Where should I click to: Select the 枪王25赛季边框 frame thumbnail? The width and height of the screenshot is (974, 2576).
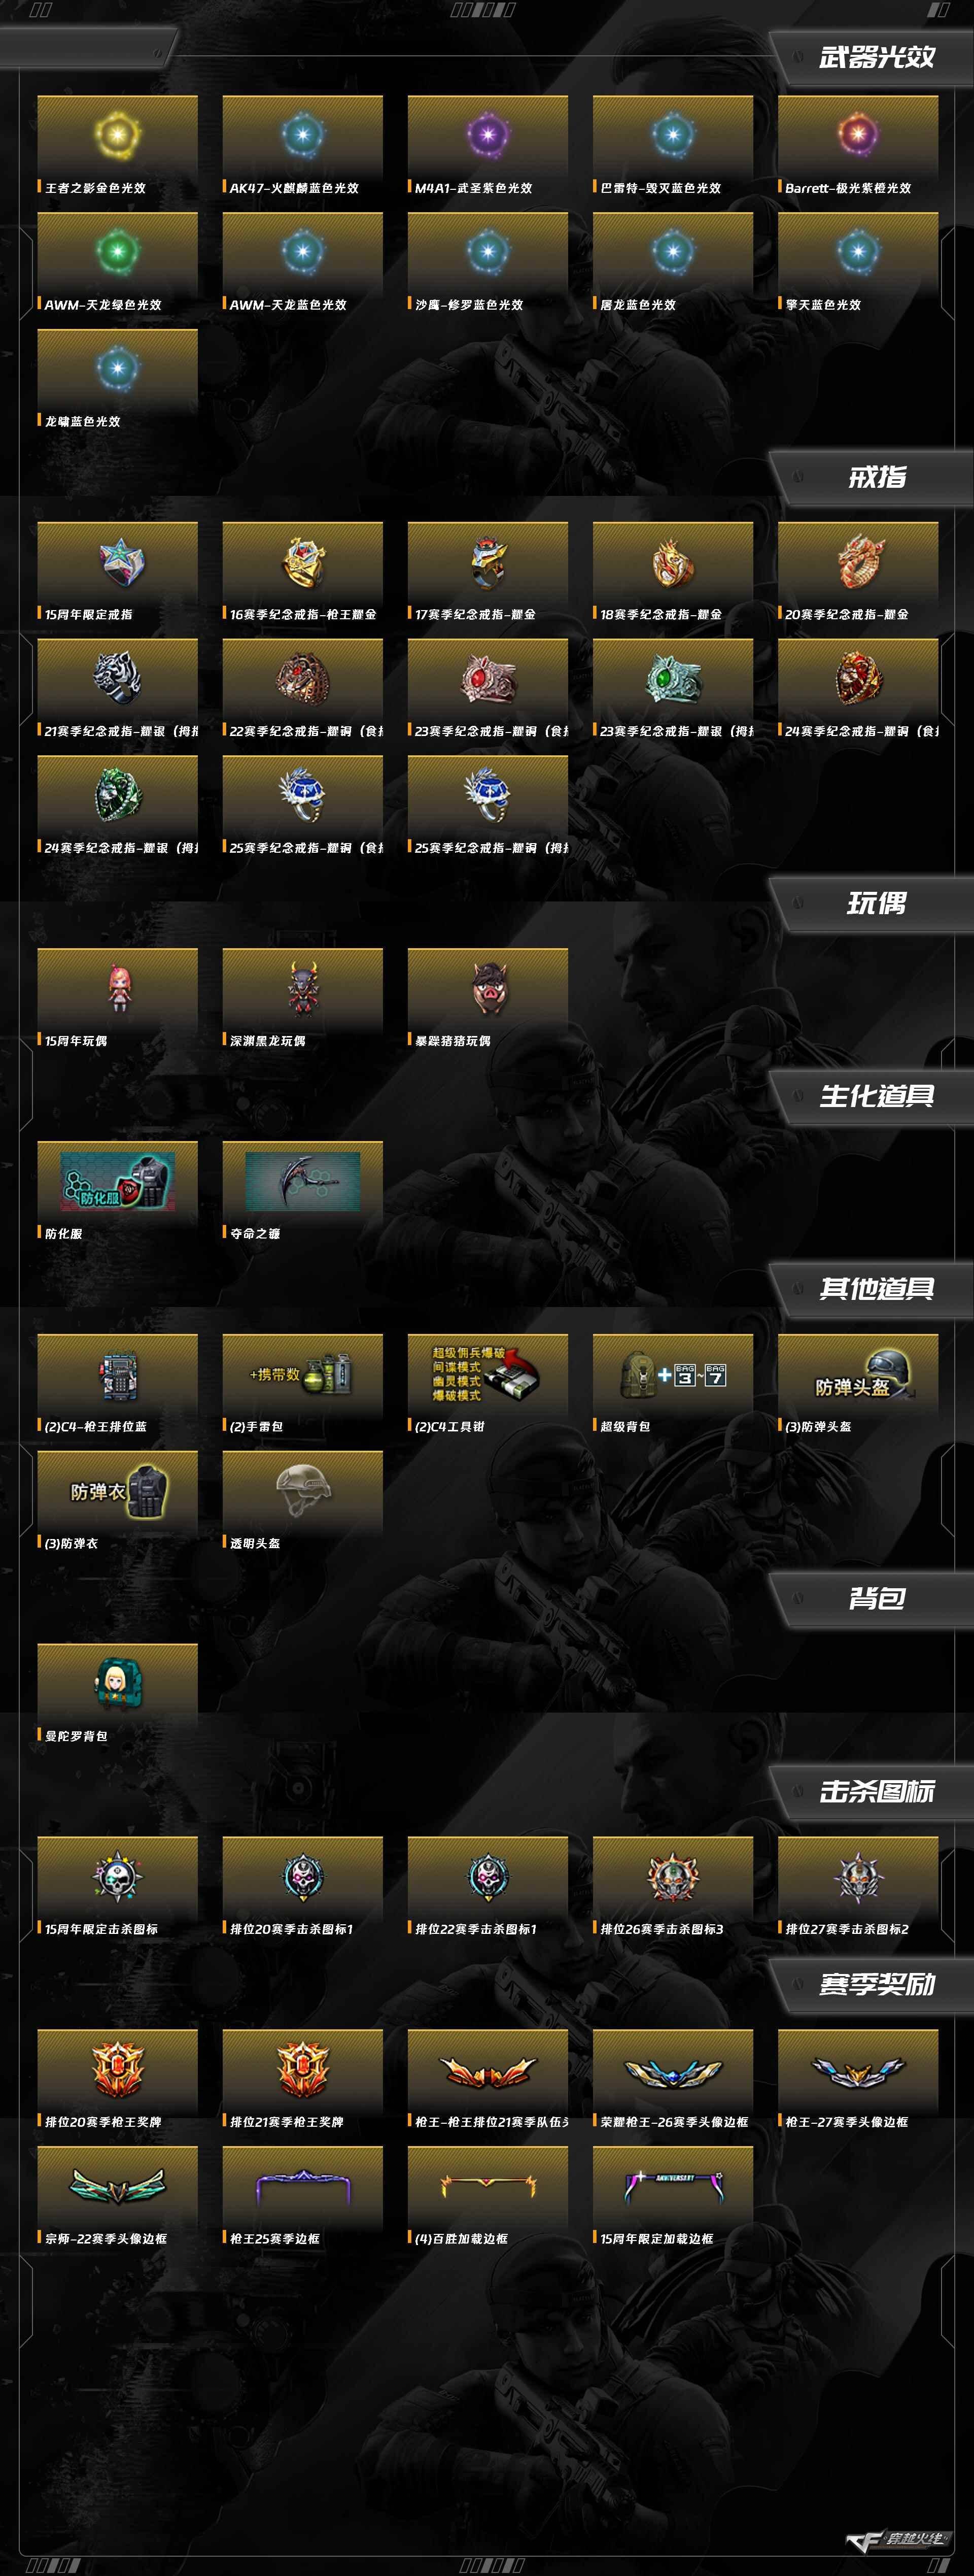coord(303,2186)
